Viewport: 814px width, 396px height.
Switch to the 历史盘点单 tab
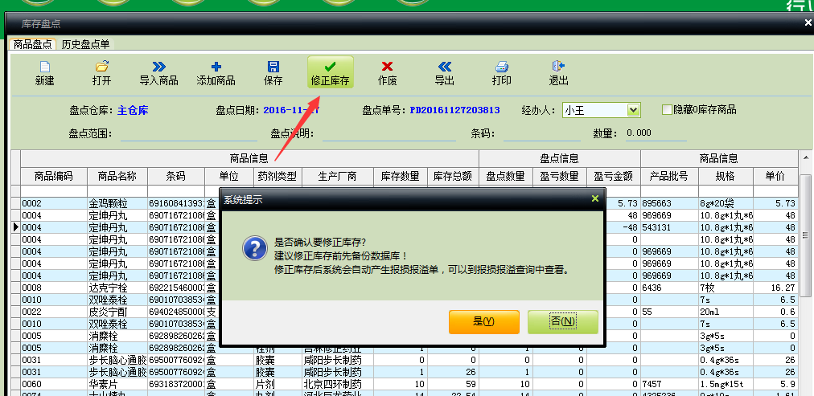pos(86,44)
